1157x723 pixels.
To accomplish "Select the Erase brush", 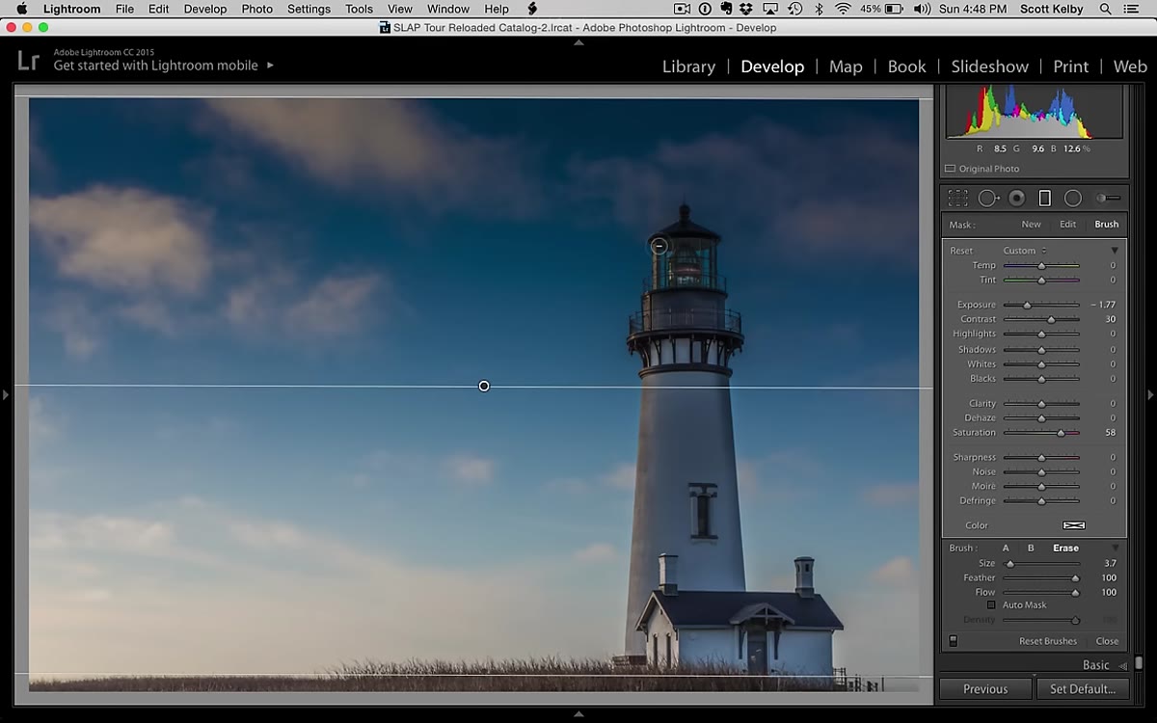I will coord(1065,548).
